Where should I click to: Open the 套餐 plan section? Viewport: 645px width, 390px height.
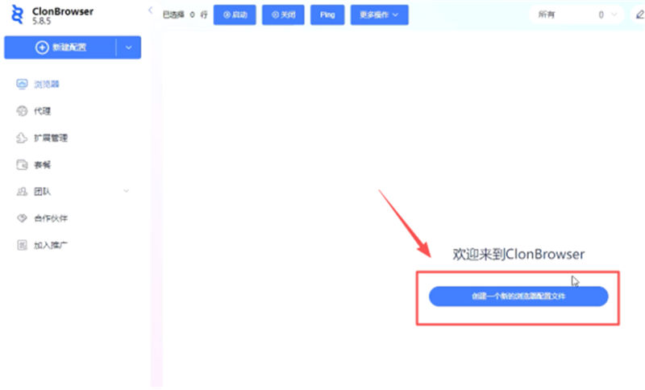[x=43, y=165]
